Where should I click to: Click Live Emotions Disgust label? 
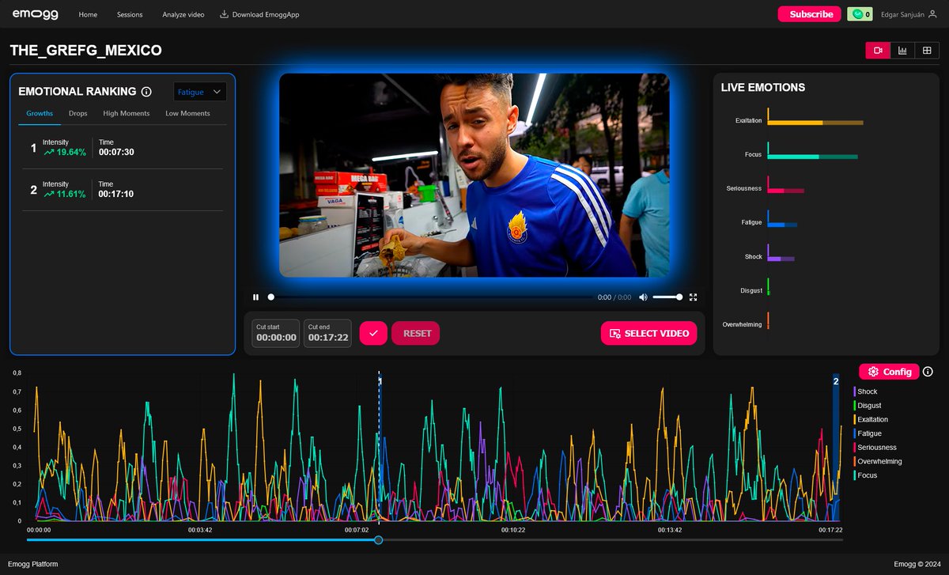click(751, 290)
